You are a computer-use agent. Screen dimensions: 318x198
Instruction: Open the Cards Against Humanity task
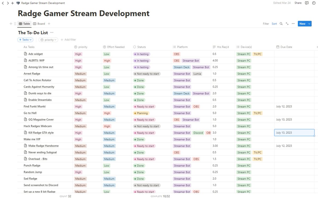click(x=39, y=87)
